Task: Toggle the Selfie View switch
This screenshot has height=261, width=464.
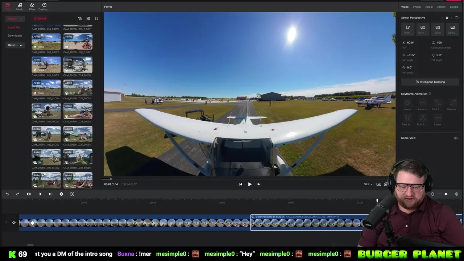Action: click(456, 138)
